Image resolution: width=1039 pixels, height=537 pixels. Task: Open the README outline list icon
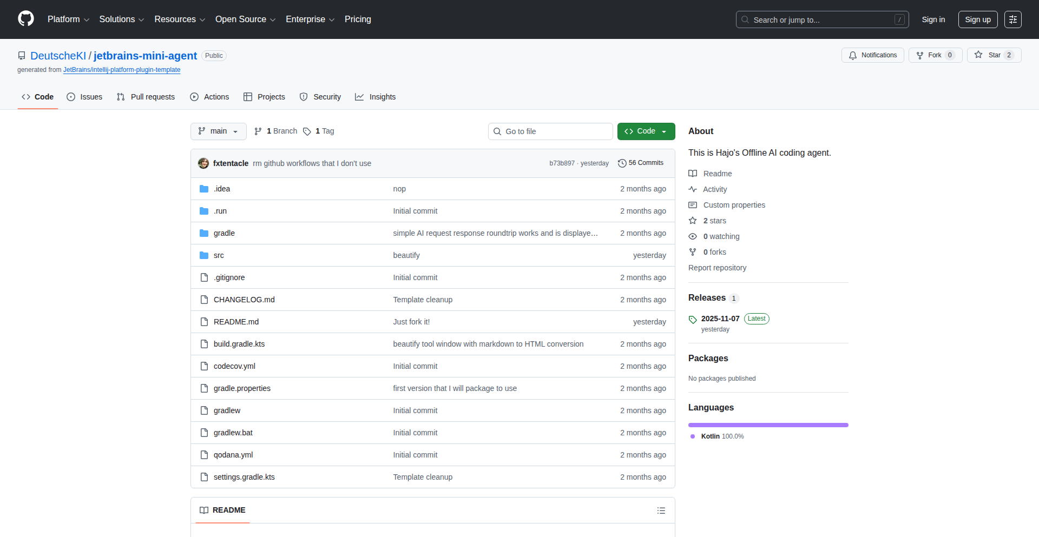(661, 511)
